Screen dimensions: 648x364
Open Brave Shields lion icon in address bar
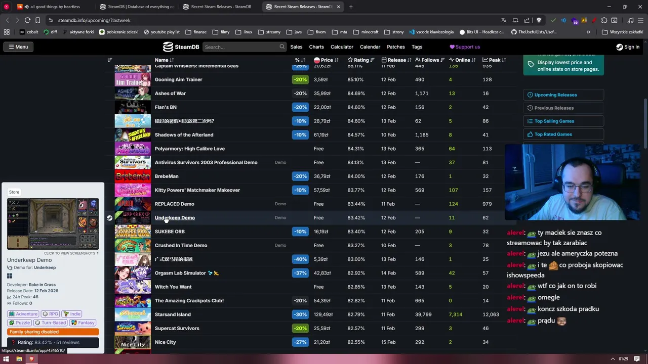[539, 20]
